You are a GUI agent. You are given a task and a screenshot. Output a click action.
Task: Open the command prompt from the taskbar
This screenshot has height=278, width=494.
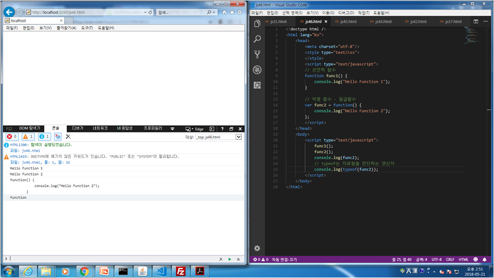coord(123,271)
